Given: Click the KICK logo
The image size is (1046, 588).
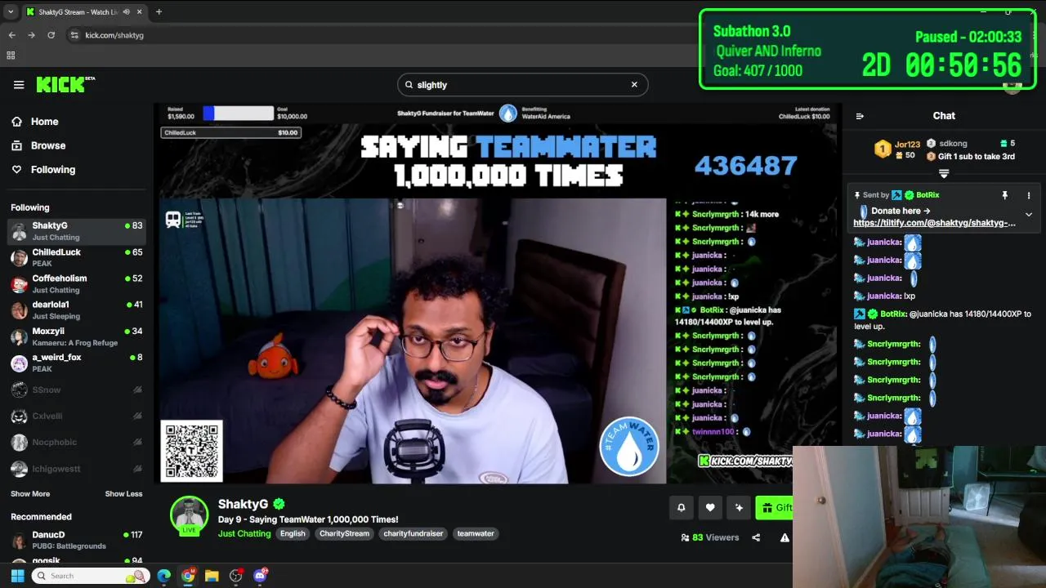Looking at the screenshot, I should coord(65,84).
